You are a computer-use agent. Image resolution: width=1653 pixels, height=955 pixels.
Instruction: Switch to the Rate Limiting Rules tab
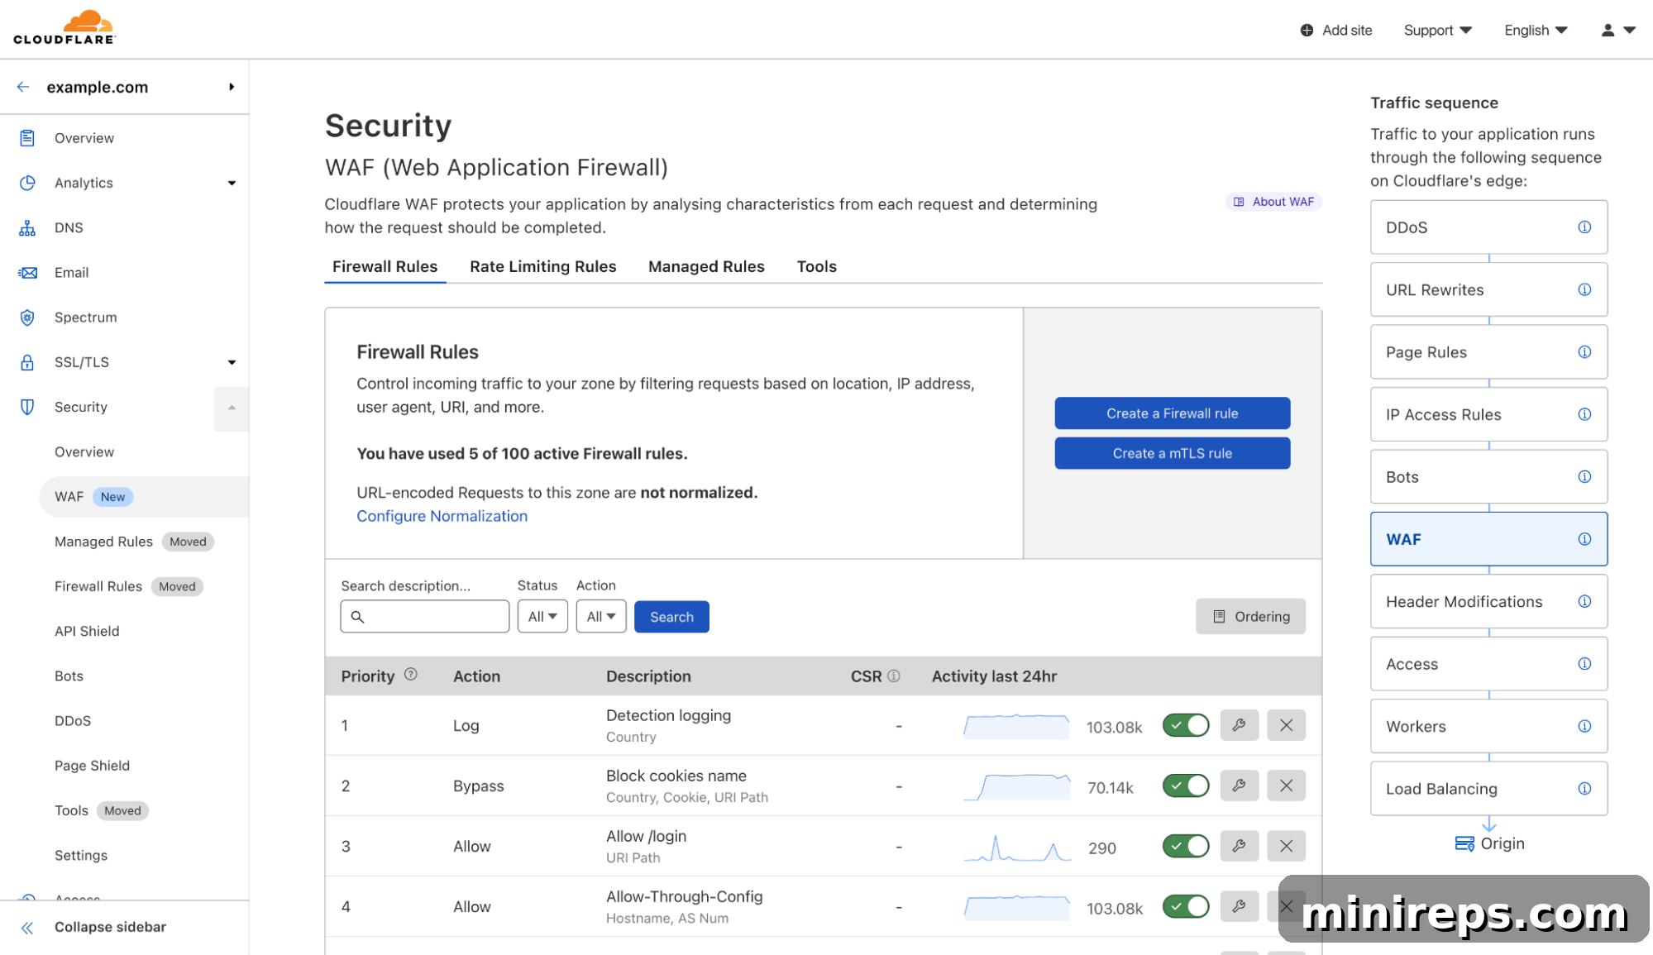pos(543,266)
